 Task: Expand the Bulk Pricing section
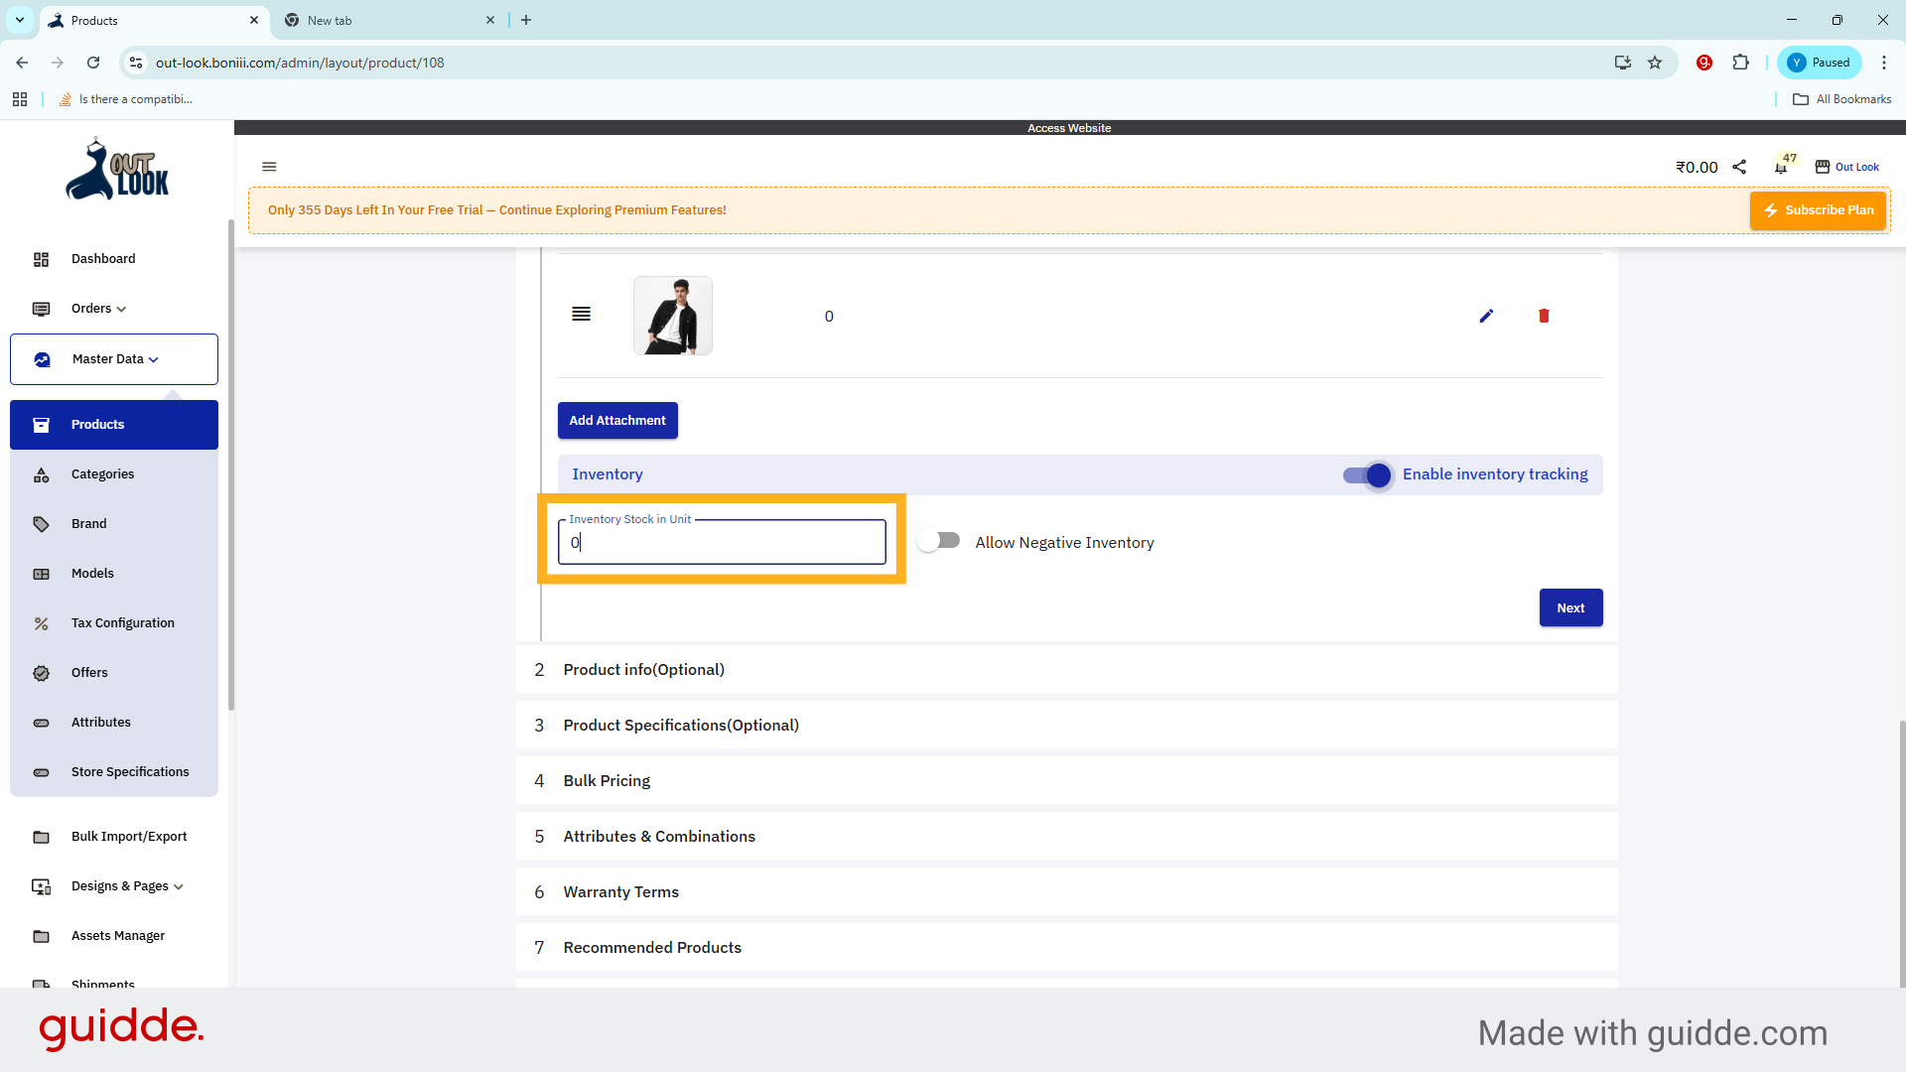tap(607, 781)
